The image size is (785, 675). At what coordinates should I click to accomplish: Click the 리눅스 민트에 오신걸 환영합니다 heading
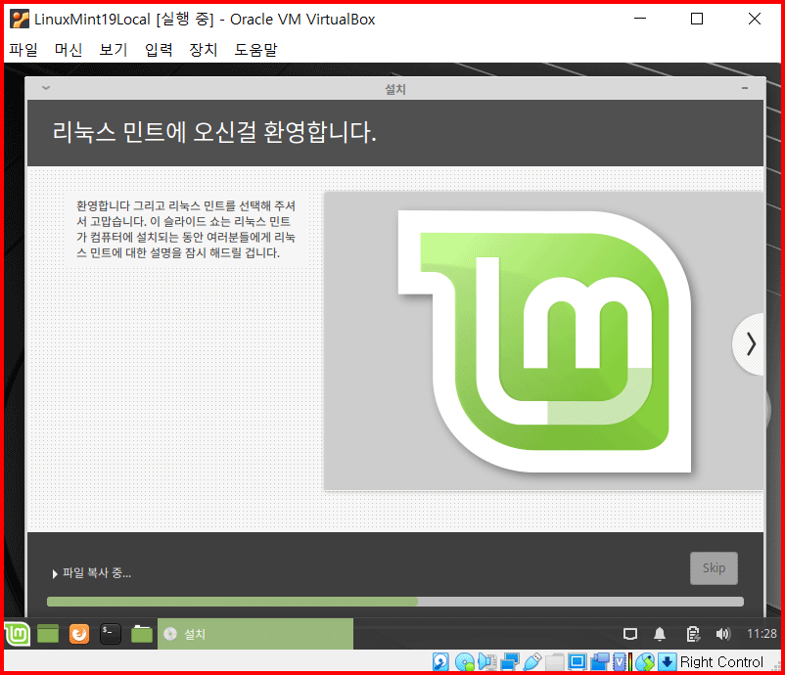click(x=214, y=132)
